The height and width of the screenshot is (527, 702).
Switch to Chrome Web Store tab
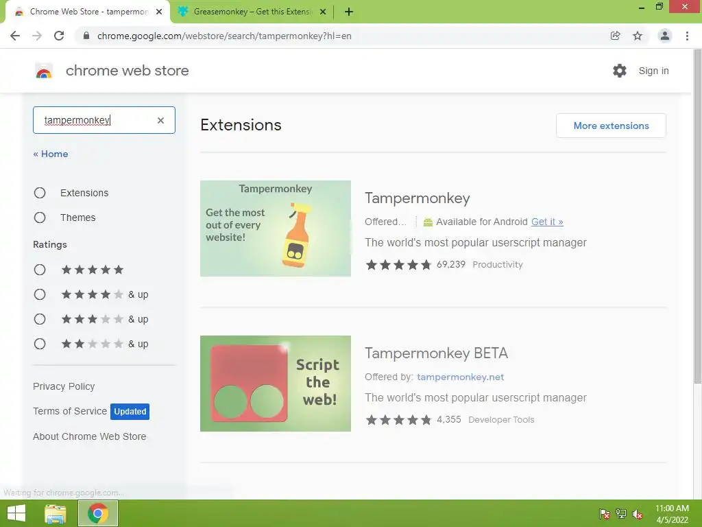click(87, 12)
